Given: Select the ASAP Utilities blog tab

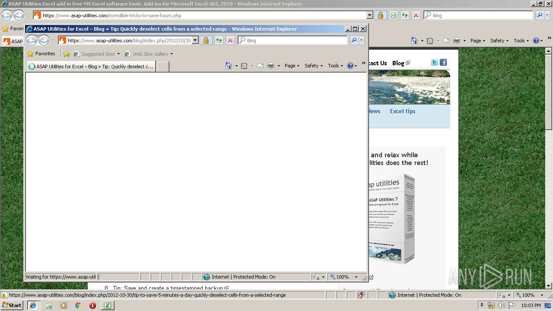Looking at the screenshot, I should point(91,67).
